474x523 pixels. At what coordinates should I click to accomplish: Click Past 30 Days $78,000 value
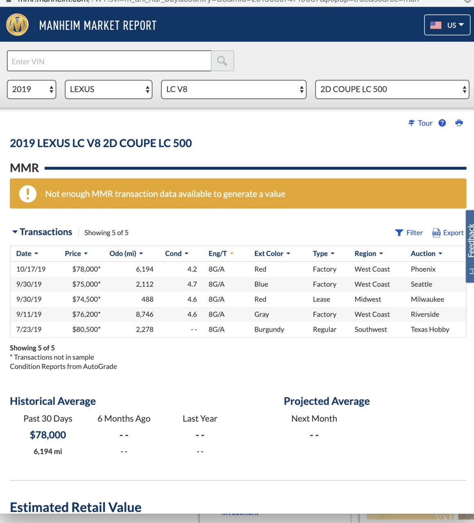(x=48, y=435)
